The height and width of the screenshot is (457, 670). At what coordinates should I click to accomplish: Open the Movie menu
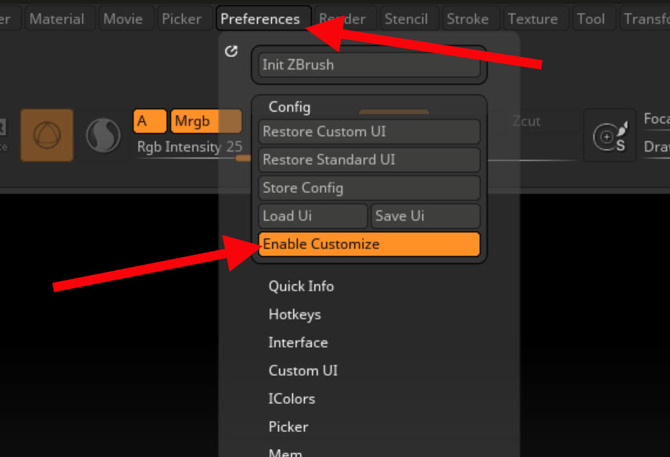126,19
